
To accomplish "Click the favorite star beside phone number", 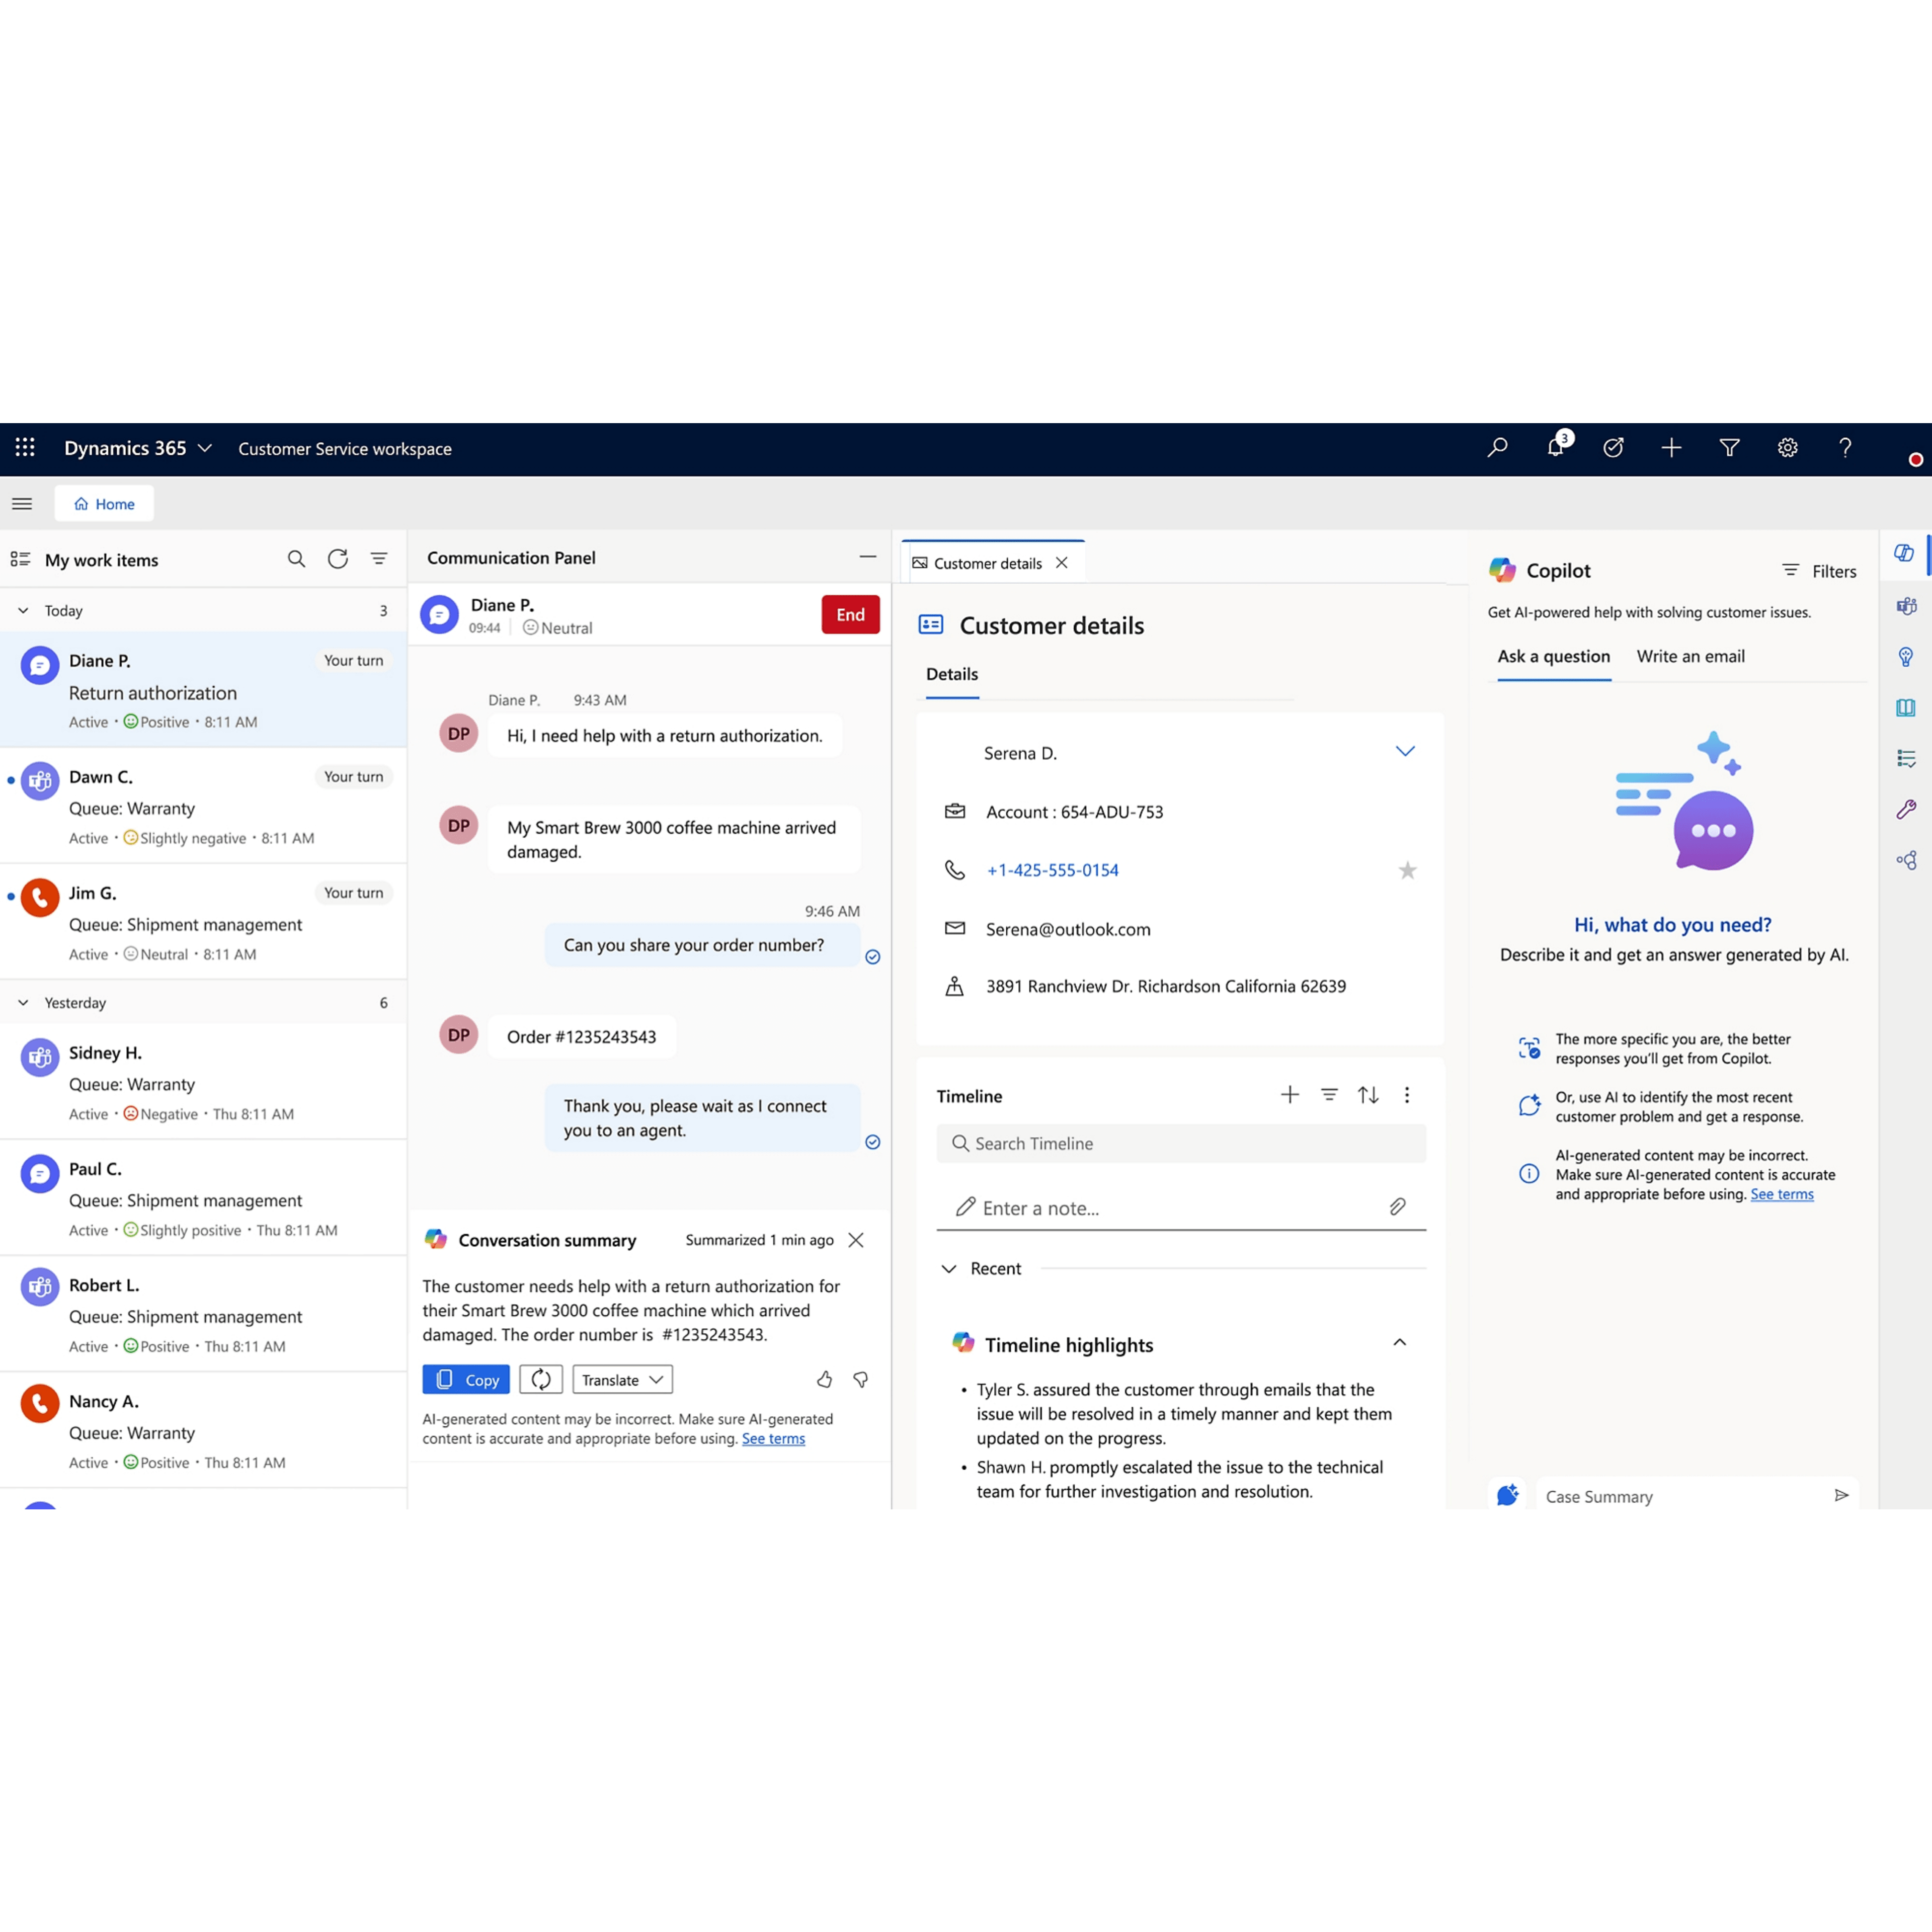I will click(x=1407, y=870).
